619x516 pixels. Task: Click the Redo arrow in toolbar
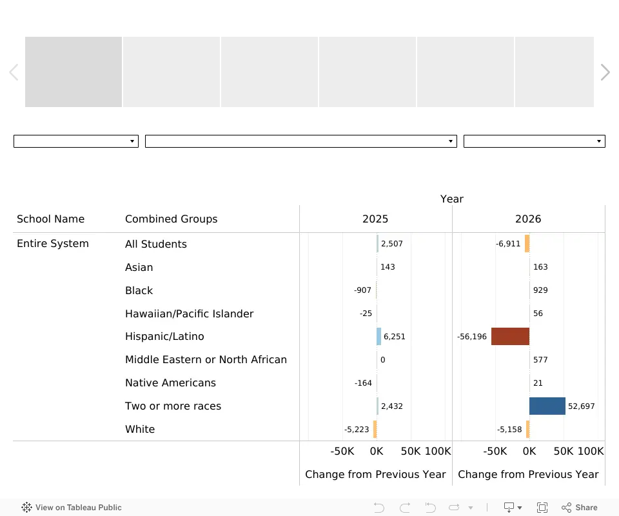[x=405, y=508]
